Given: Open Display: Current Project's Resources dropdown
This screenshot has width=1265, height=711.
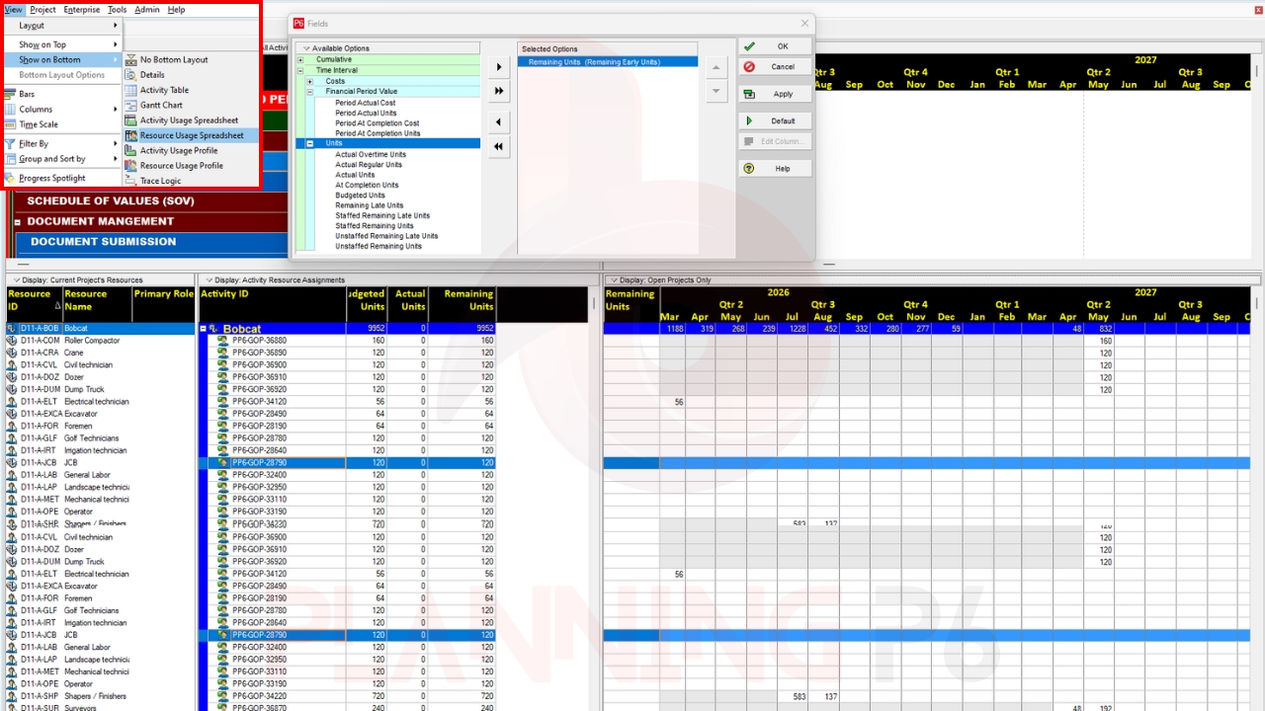Looking at the screenshot, I should click(x=17, y=280).
